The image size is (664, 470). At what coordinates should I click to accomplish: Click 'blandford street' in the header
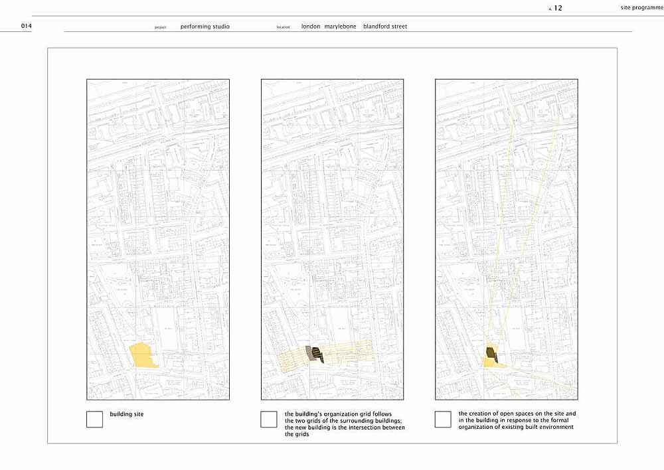click(x=385, y=27)
